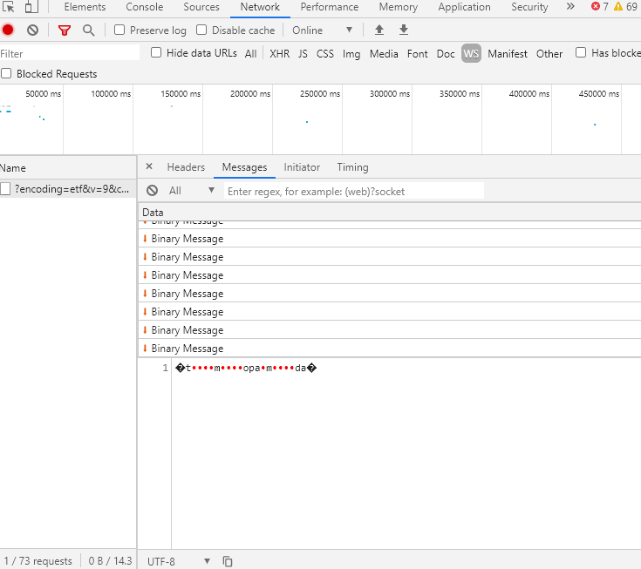Screen dimensions: 641x569
Task: Clear all WebSocket messages icon
Action: [152, 191]
